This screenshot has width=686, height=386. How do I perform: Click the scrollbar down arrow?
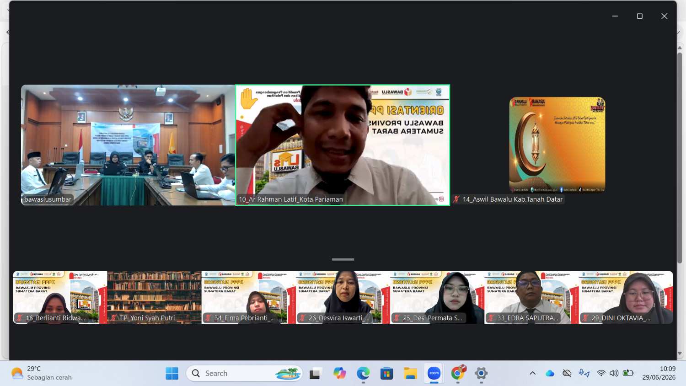680,354
